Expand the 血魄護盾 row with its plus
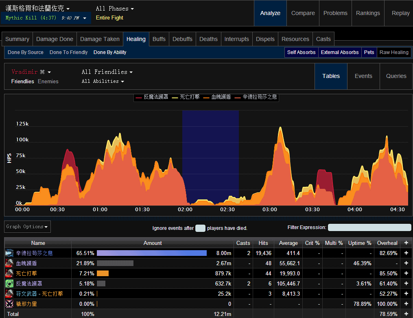The image size is (413, 318). pos(406,263)
